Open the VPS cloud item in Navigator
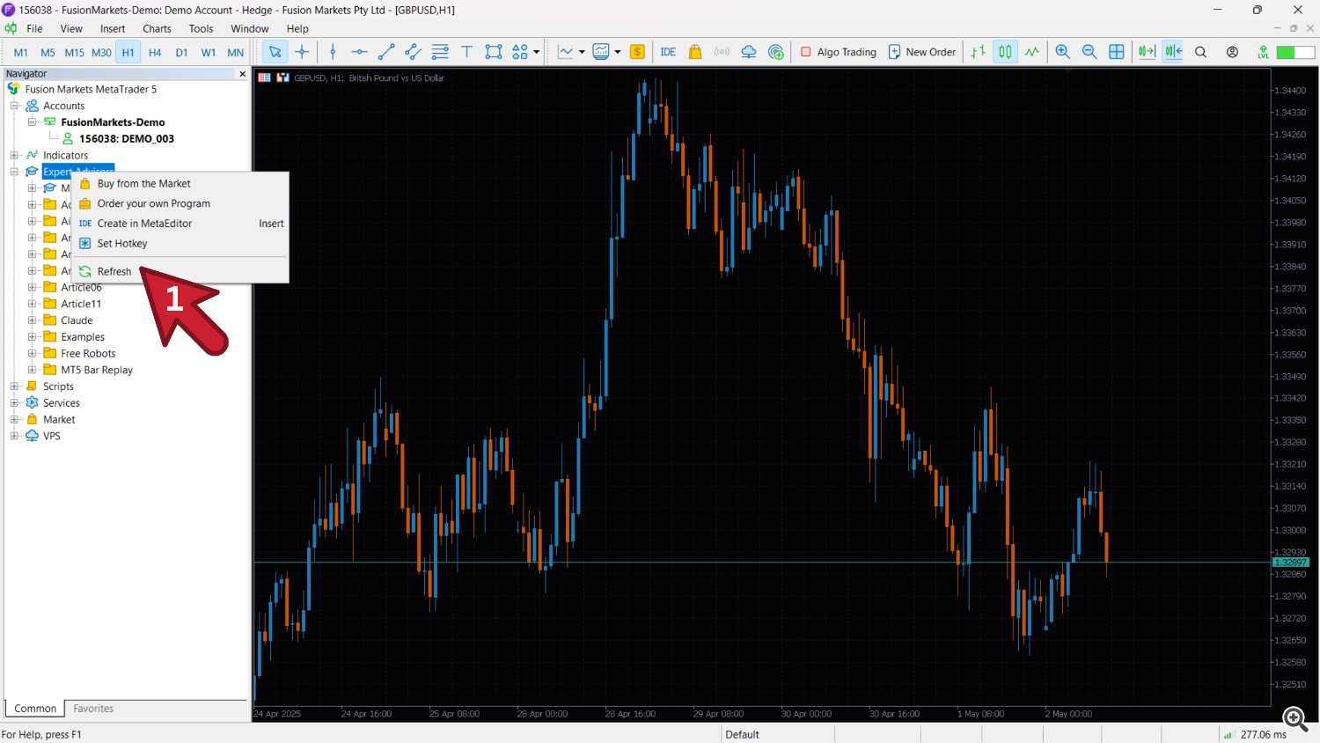The height and width of the screenshot is (743, 1320). pos(52,436)
